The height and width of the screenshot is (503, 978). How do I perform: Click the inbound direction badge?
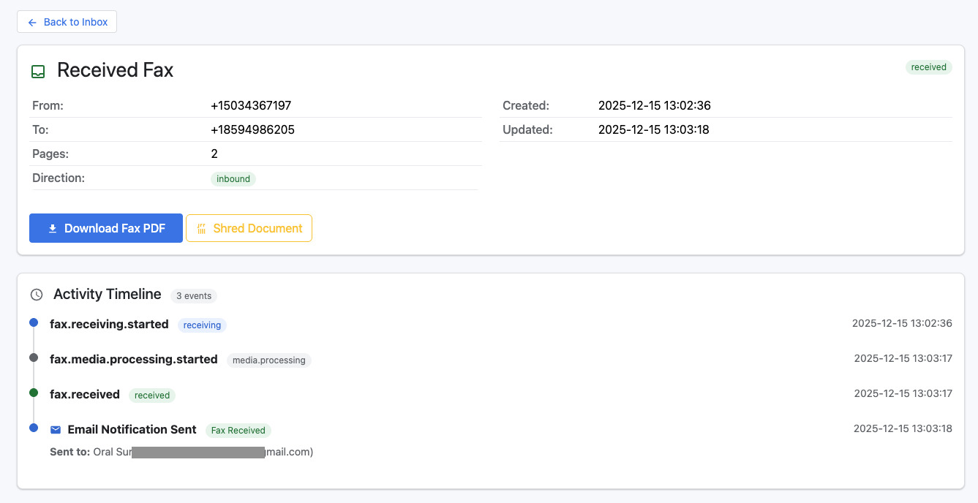[233, 179]
